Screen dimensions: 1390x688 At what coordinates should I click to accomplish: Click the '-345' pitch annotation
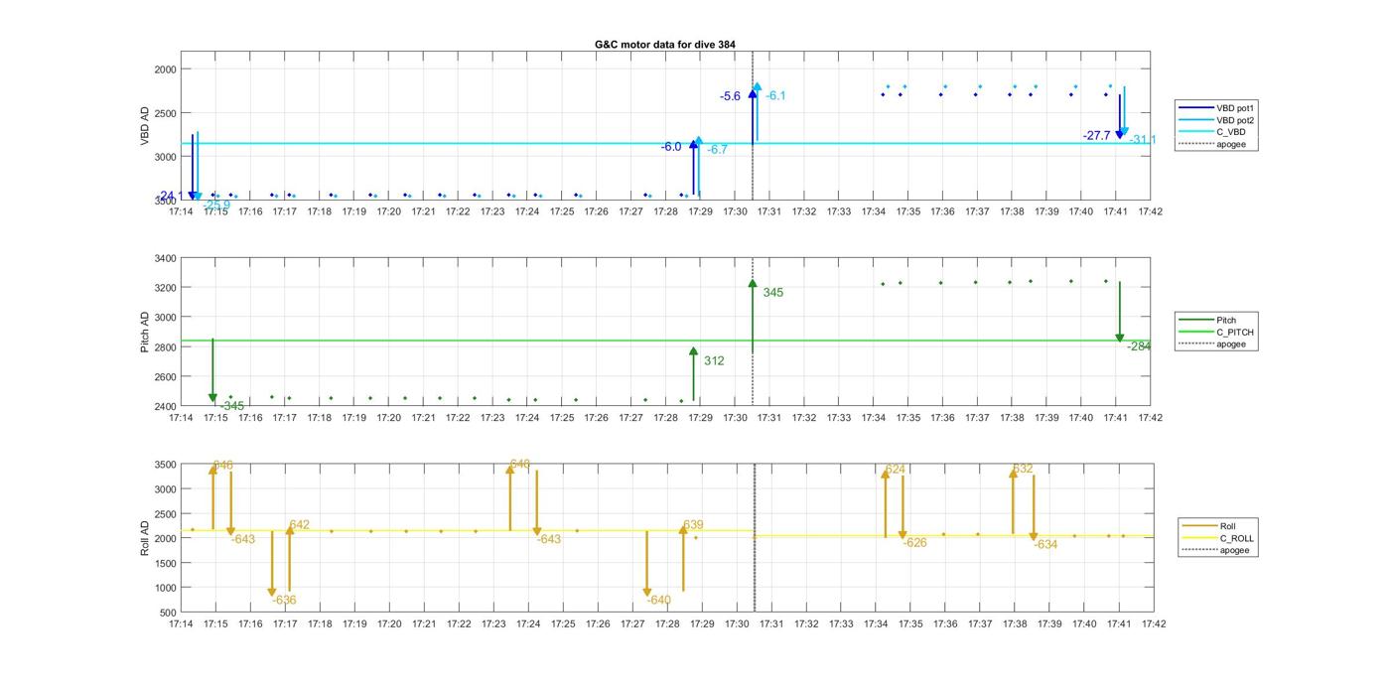pyautogui.click(x=231, y=406)
